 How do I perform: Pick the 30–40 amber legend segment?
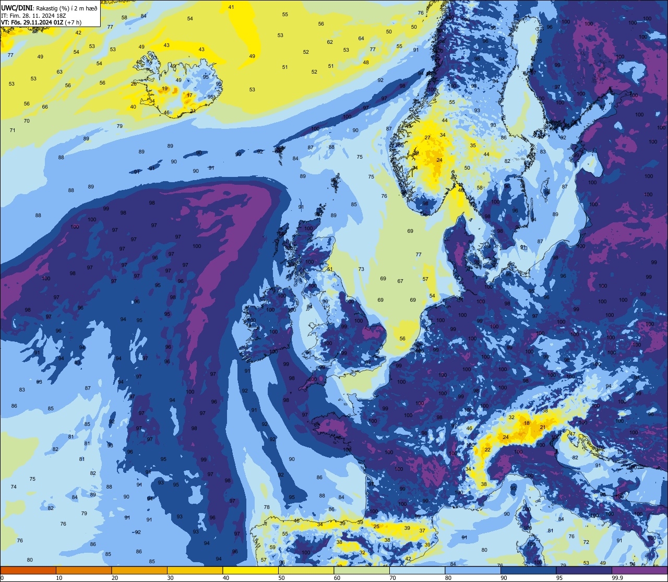tap(195, 570)
